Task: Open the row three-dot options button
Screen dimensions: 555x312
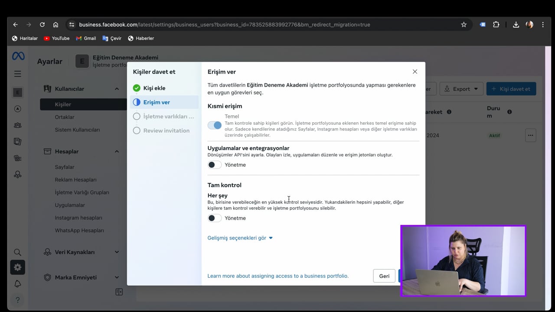Action: pyautogui.click(x=530, y=135)
